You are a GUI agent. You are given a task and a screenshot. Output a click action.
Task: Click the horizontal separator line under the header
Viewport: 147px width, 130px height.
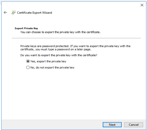coord(76,38)
